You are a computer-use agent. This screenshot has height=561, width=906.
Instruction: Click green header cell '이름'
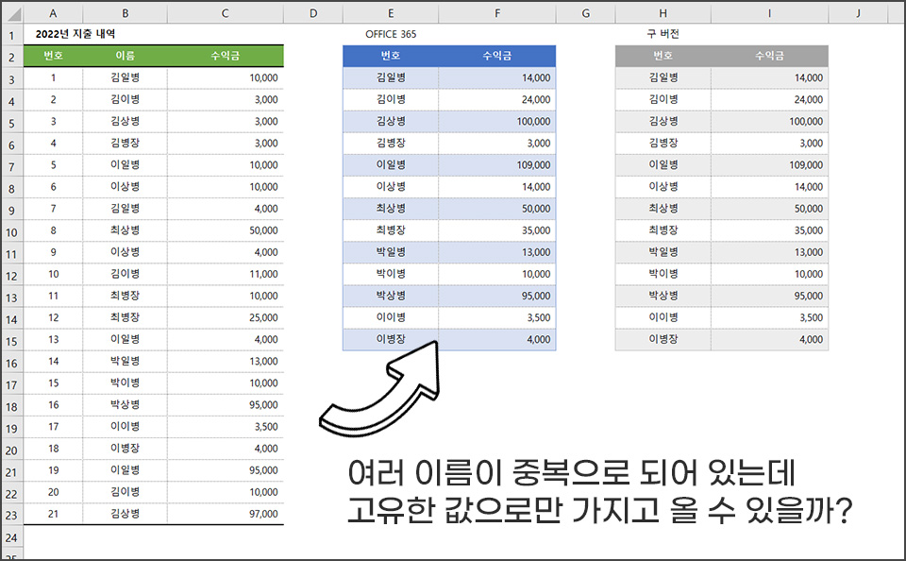[x=125, y=56]
